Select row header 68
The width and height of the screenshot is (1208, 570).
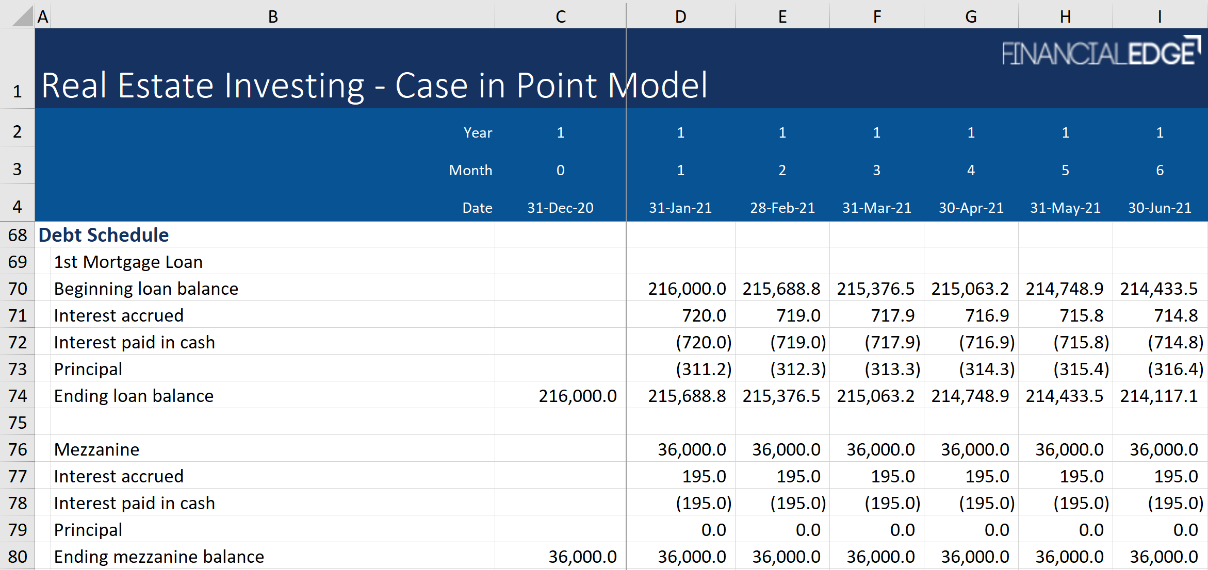tap(17, 235)
